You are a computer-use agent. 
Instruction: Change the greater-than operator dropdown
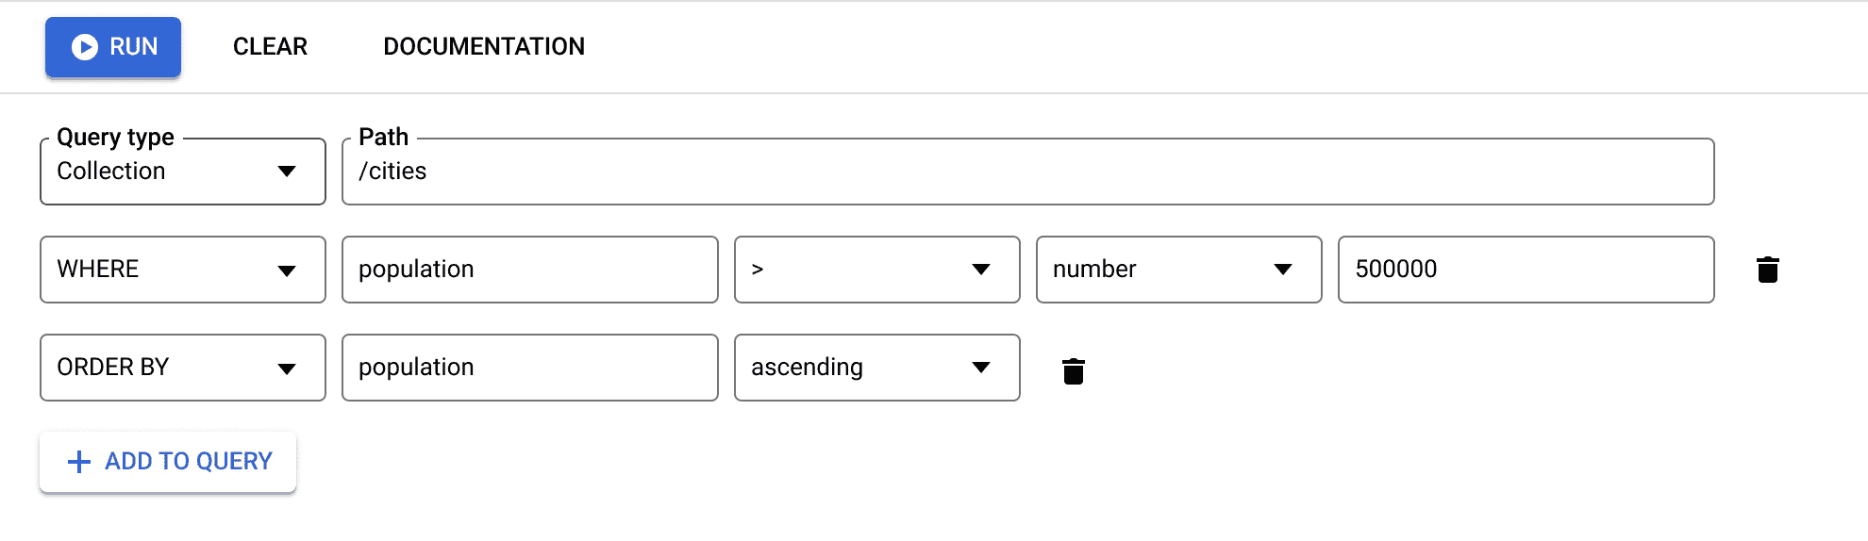pyautogui.click(x=876, y=270)
